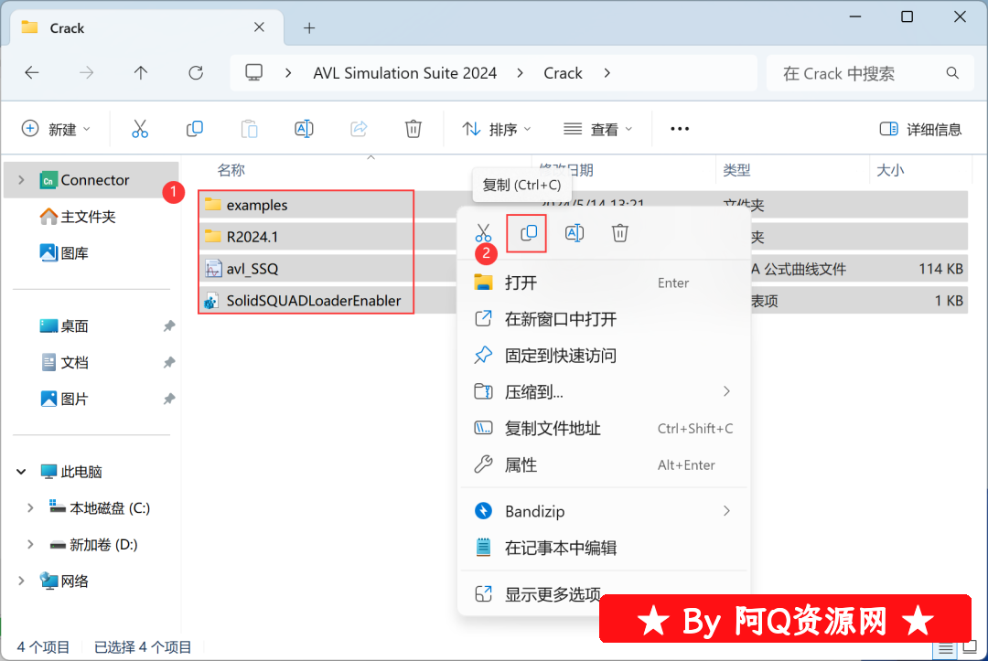The width and height of the screenshot is (988, 661).
Task: Collapse the This PC tree node
Action: [21, 472]
